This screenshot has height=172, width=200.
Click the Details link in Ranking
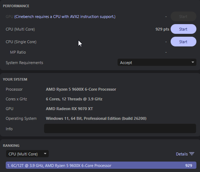tap(182, 154)
